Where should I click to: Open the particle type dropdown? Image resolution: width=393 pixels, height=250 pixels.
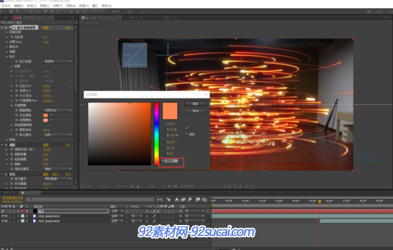click(58, 61)
